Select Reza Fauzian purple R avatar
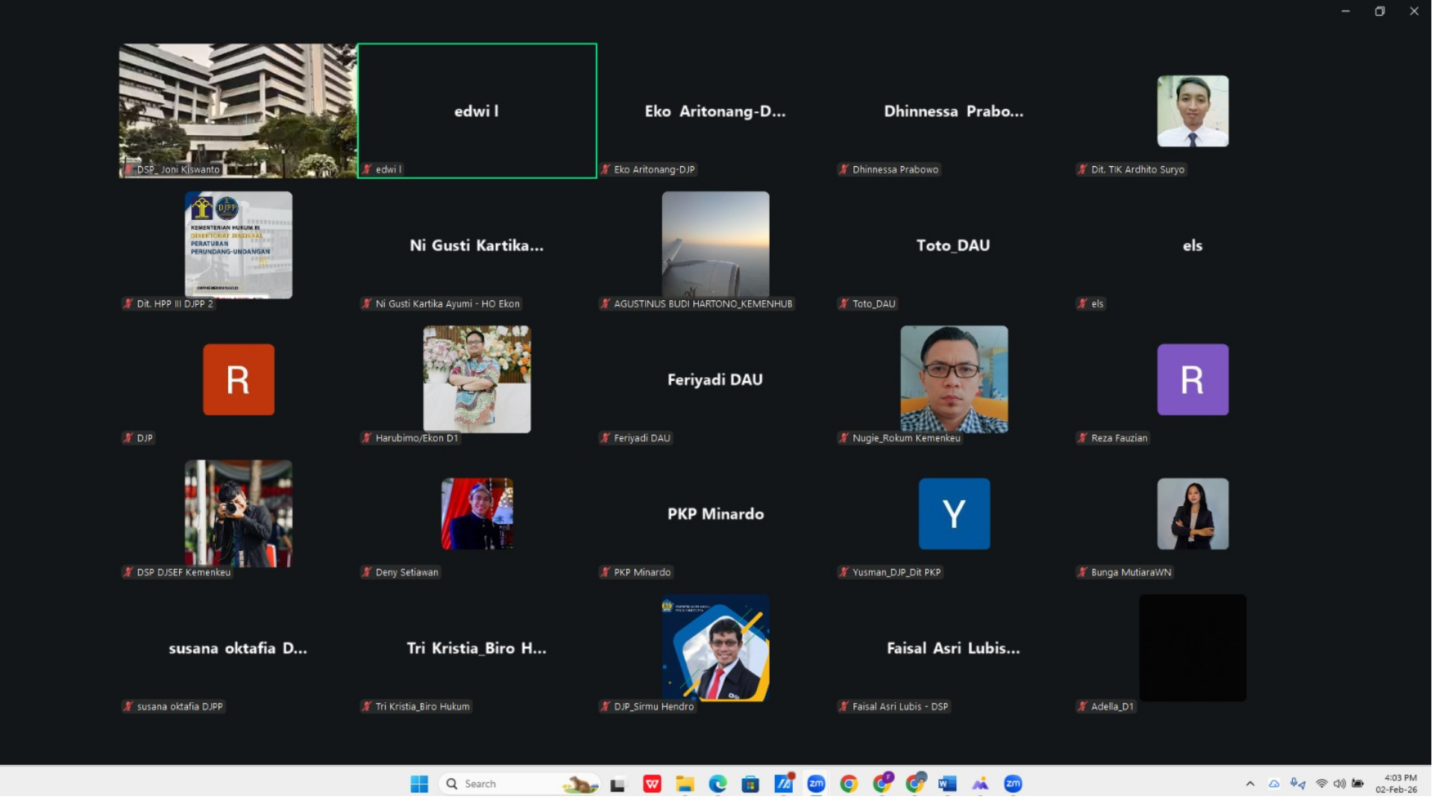Viewport: 1432px width, 805px height. [x=1193, y=379]
